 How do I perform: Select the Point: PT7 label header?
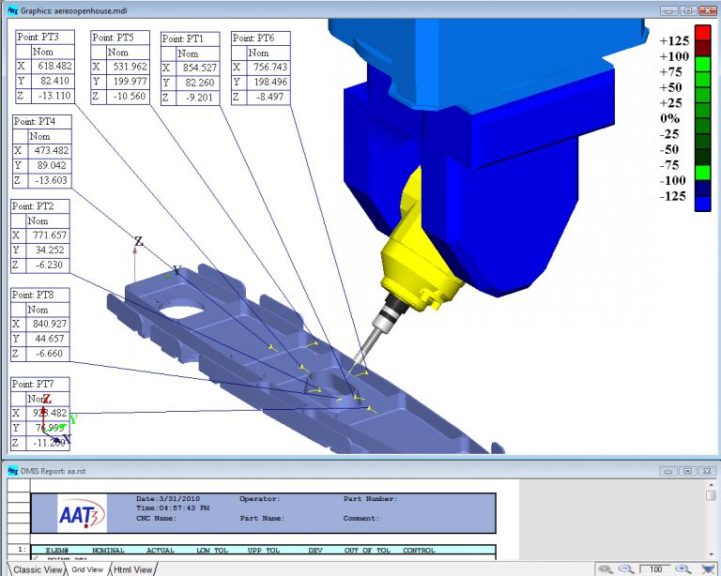pos(40,384)
